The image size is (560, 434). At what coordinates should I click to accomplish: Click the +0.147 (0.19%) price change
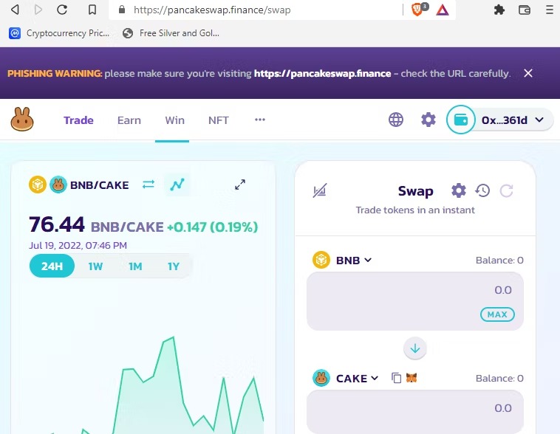(213, 227)
